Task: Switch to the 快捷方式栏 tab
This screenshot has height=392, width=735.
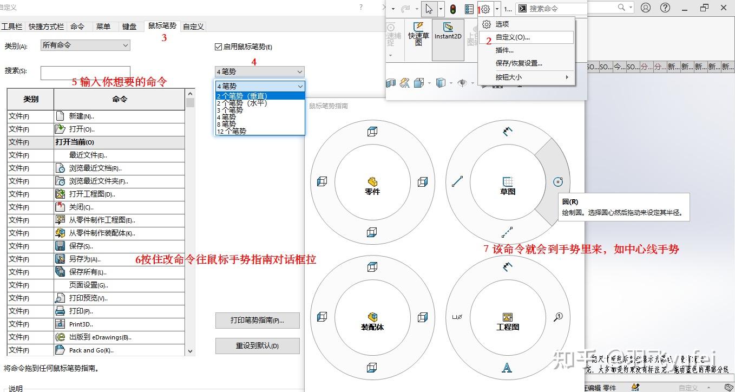Action: tap(46, 27)
